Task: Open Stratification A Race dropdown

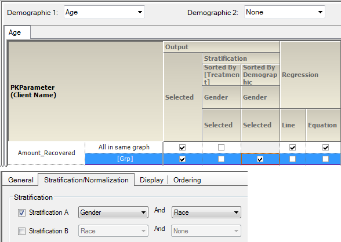Action: pos(206,212)
